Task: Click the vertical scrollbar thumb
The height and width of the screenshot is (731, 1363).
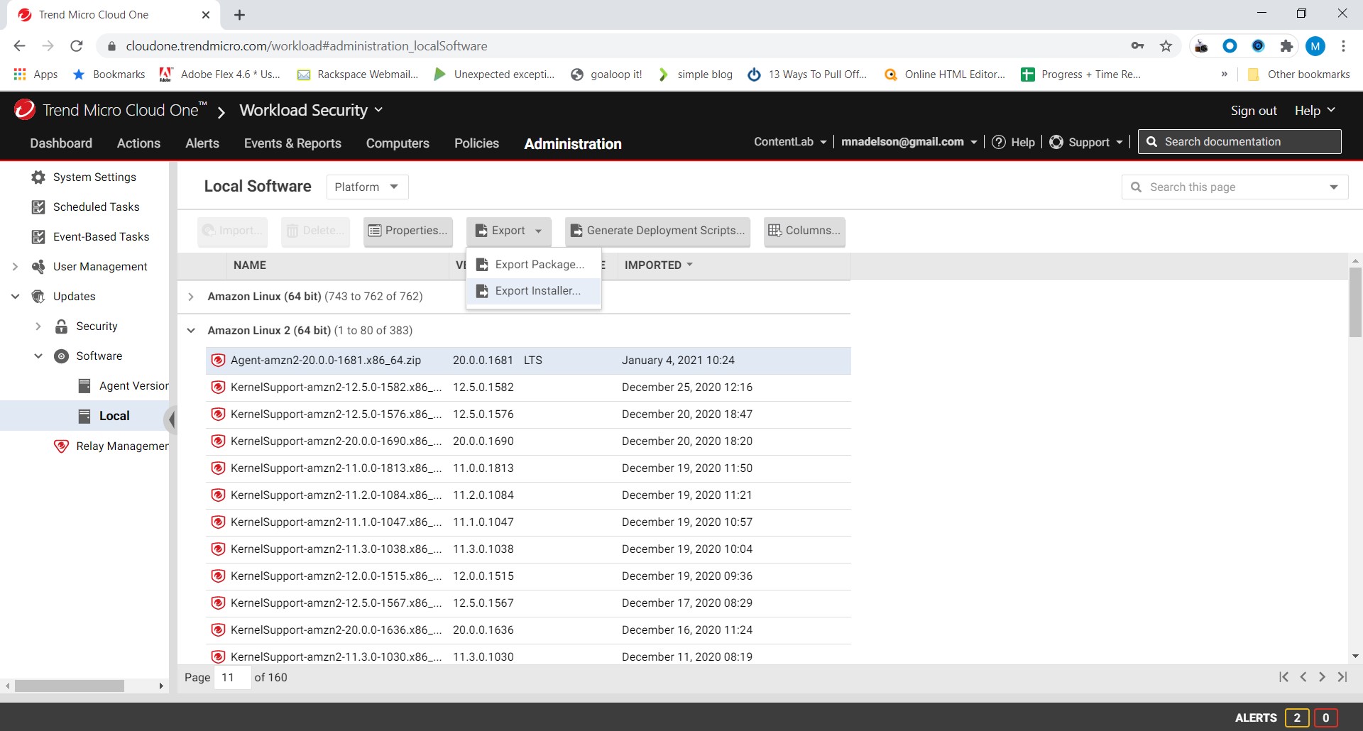Action: pyautogui.click(x=1355, y=302)
